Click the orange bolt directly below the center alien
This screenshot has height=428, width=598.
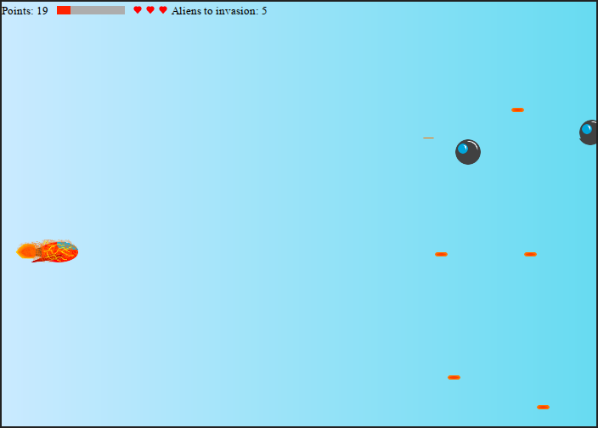441,254
